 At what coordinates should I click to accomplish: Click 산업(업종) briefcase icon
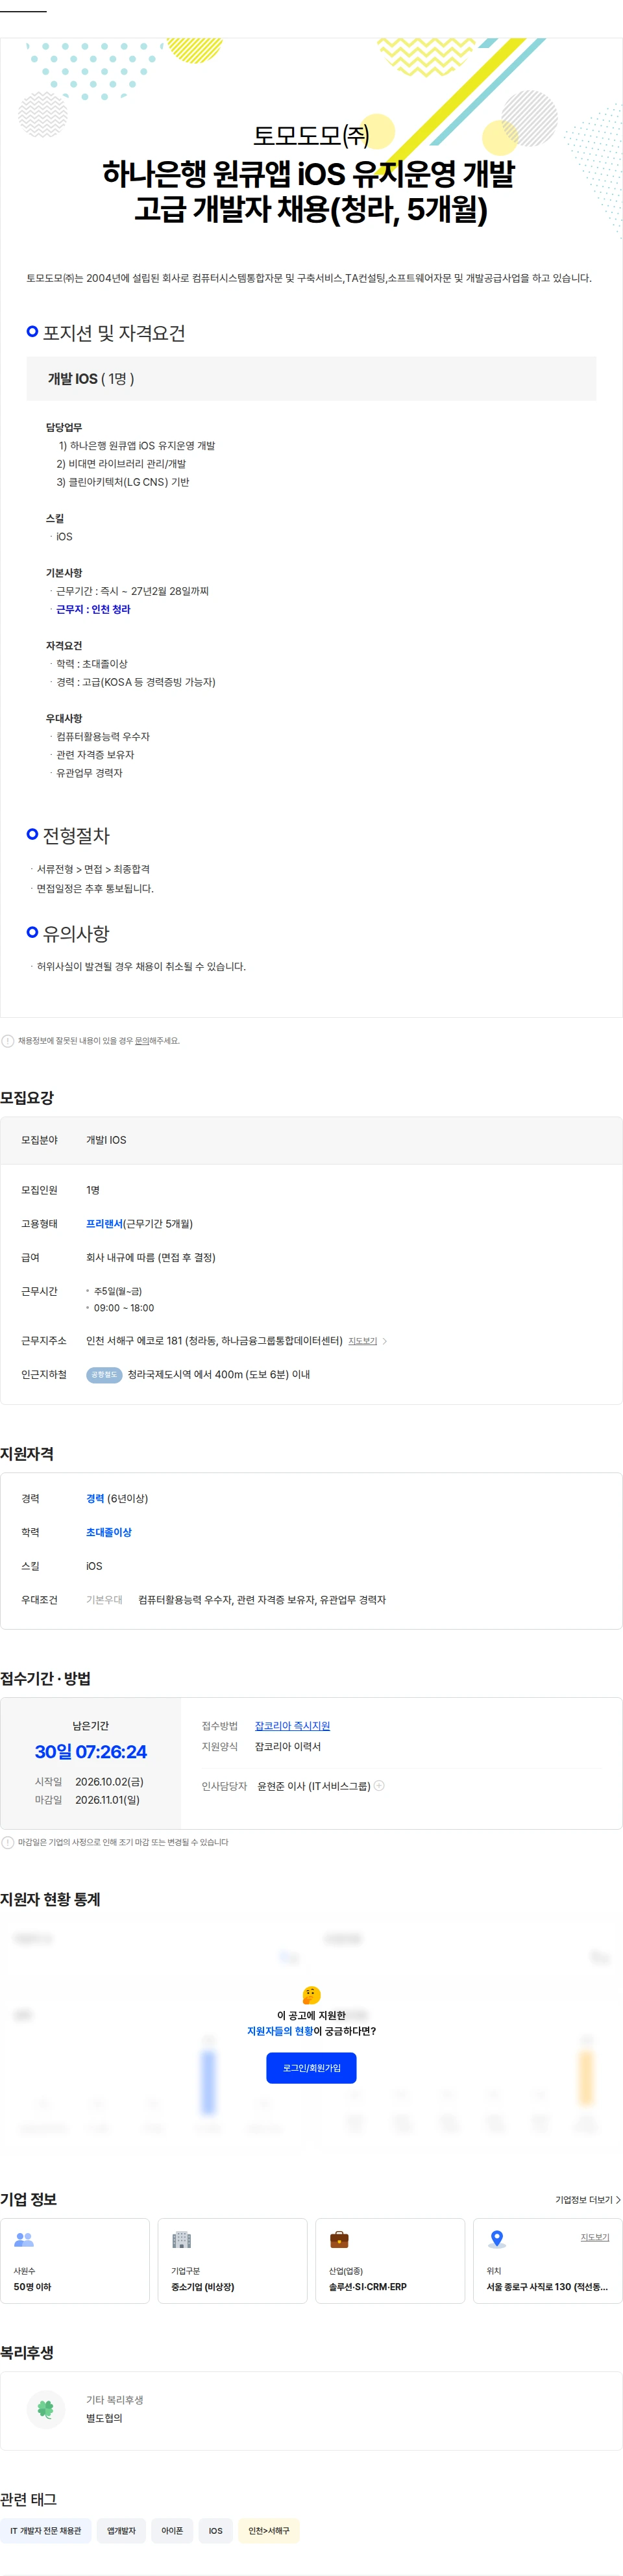(x=339, y=2239)
